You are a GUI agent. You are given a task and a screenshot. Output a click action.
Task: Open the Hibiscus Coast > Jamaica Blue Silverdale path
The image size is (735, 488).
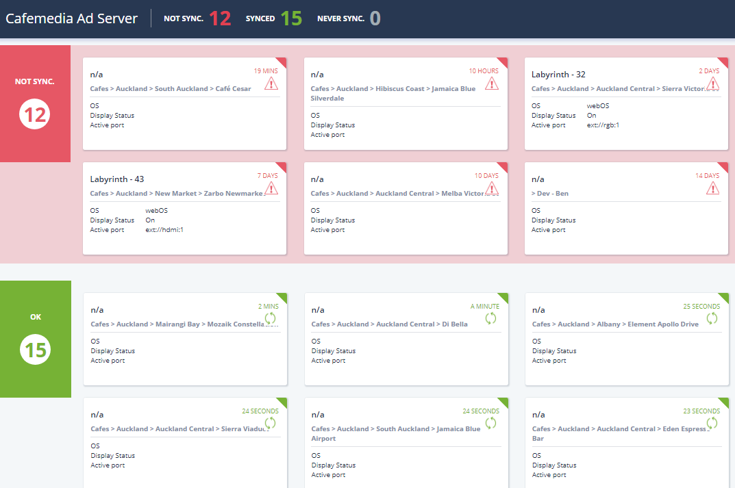(x=393, y=93)
